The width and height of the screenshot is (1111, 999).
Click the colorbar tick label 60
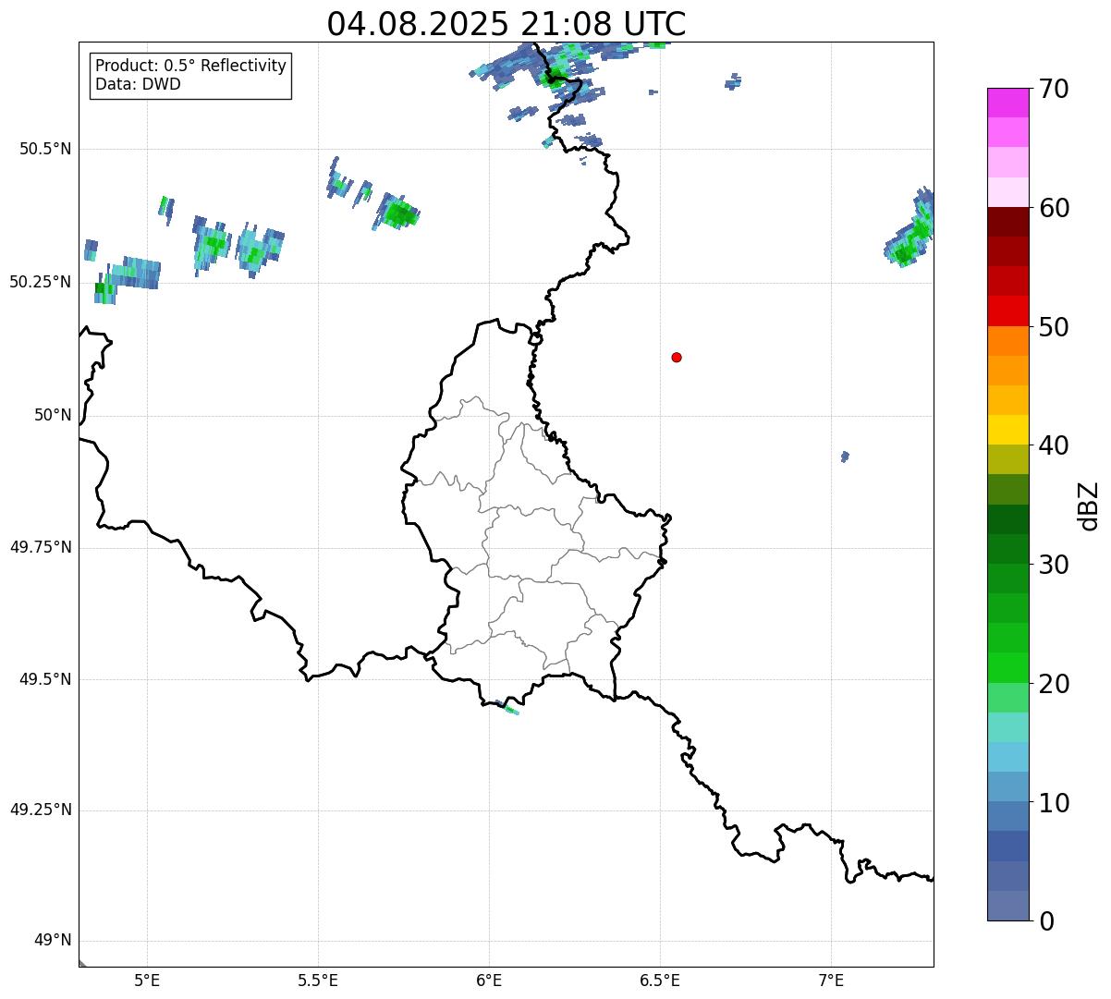pos(1054,208)
